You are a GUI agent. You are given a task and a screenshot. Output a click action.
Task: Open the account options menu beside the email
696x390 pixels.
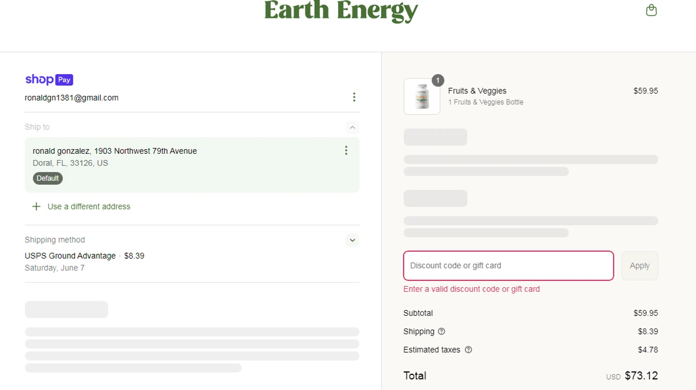click(354, 97)
